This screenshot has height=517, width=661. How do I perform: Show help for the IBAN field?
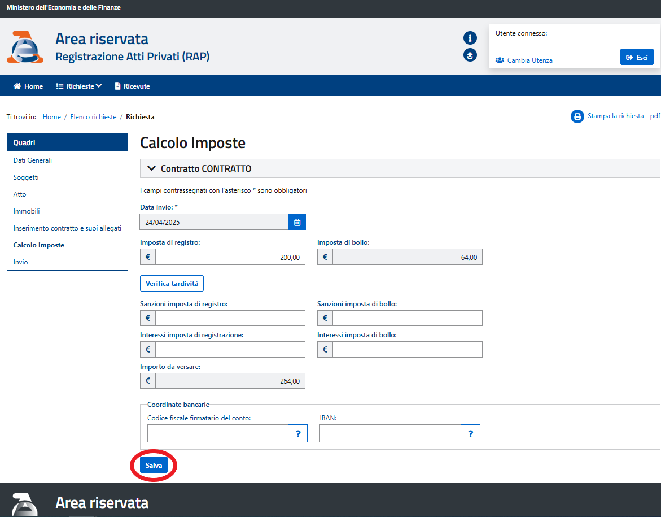pos(470,433)
